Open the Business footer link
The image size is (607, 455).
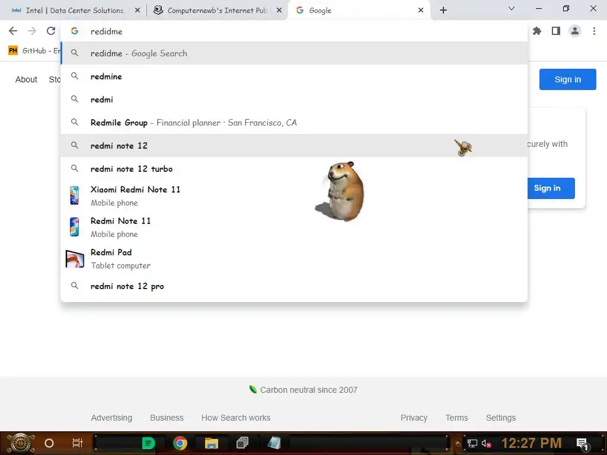coord(167,418)
